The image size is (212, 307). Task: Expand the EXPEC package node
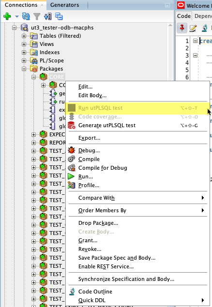point(34,134)
